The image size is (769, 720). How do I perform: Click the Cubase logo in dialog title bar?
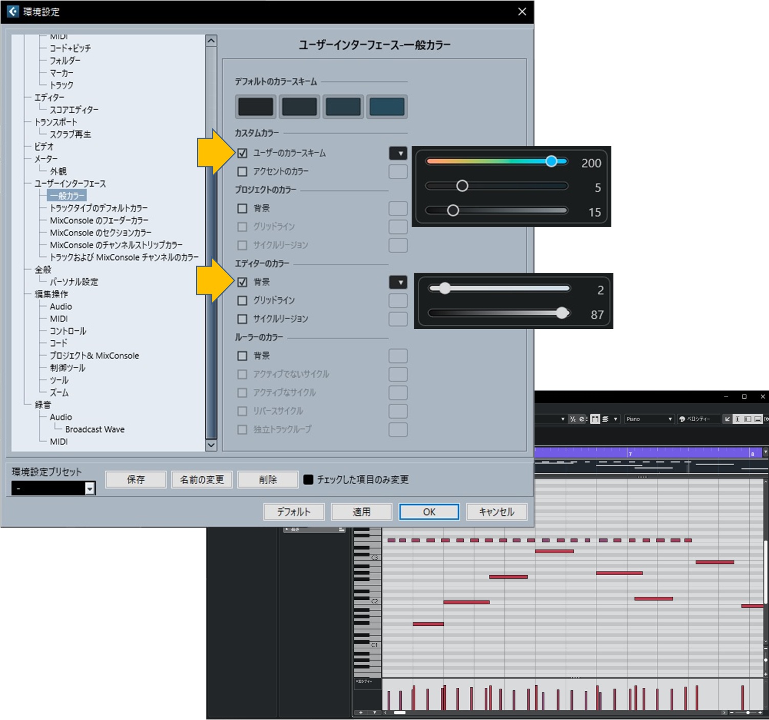click(13, 11)
